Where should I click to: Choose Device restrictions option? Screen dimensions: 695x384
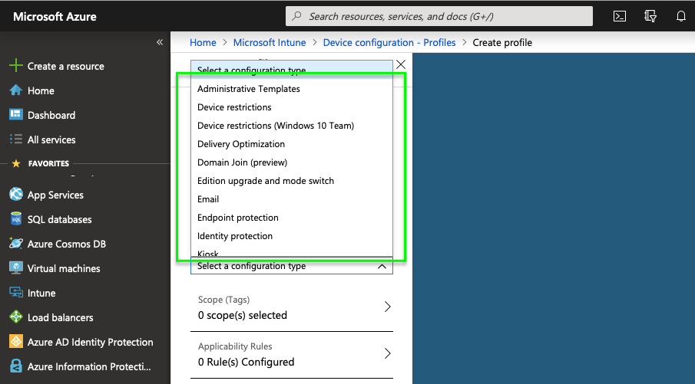coord(292,107)
